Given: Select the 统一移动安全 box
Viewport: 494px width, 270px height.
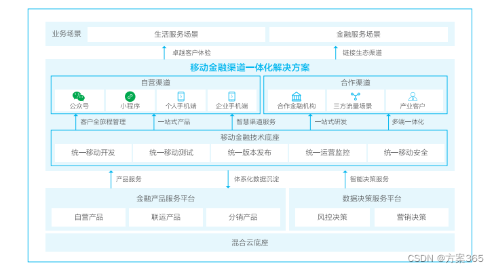Looking at the screenshot, I should point(406,153).
